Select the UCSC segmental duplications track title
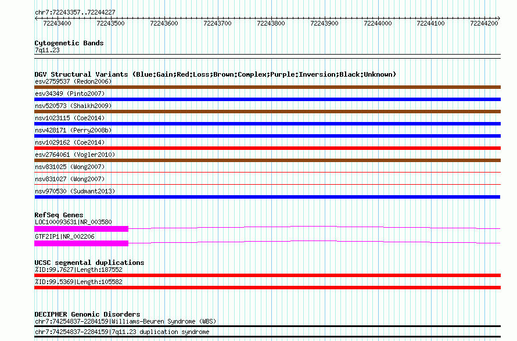The width and height of the screenshot is (517, 341). 89,263
